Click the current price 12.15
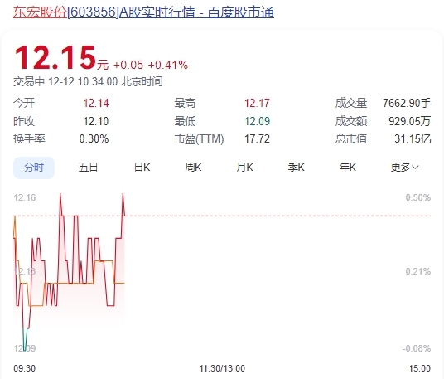 point(55,58)
